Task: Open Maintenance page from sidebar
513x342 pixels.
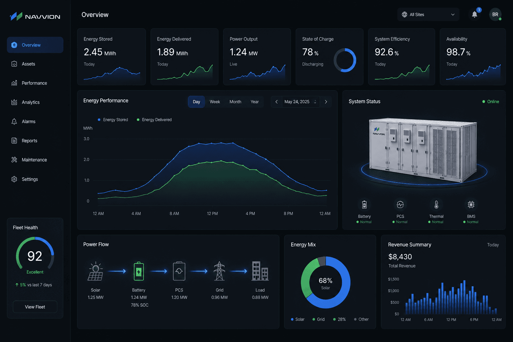Action: click(35, 160)
